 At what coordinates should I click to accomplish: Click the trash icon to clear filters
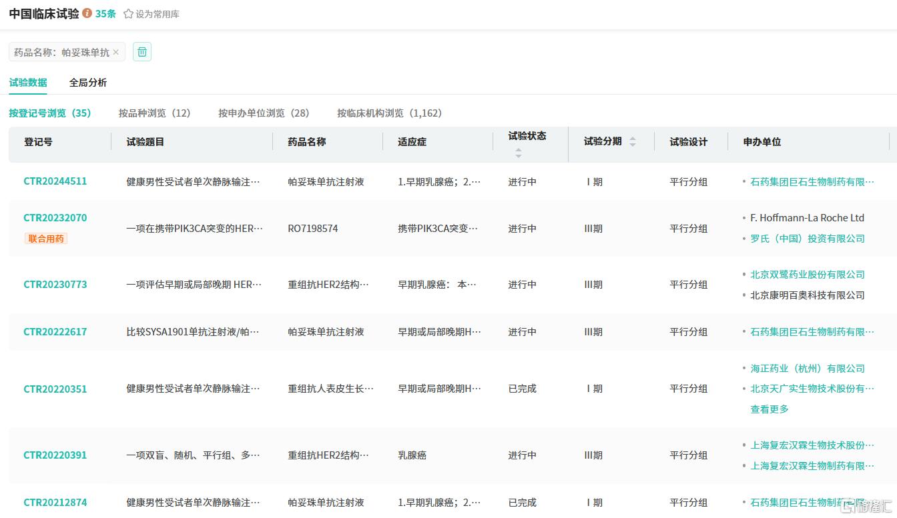click(142, 52)
